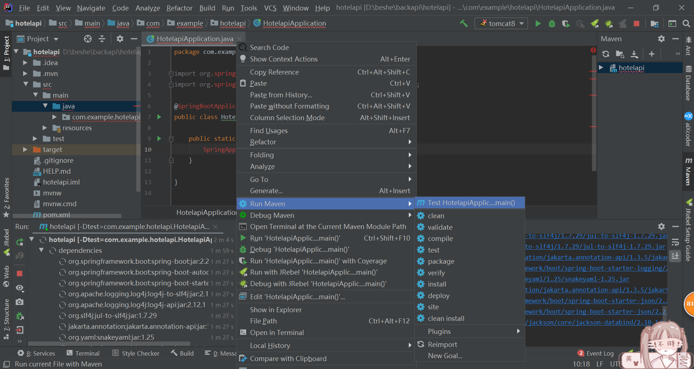694x369 pixels.
Task: Open the tomcat8 run configuration dropdown
Action: (x=501, y=24)
